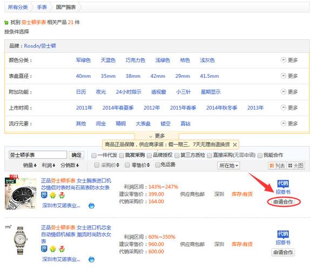Image resolution: width=312 pixels, height=270 pixels.
Task: Filter by color 天蓝色
Action: click(108, 60)
